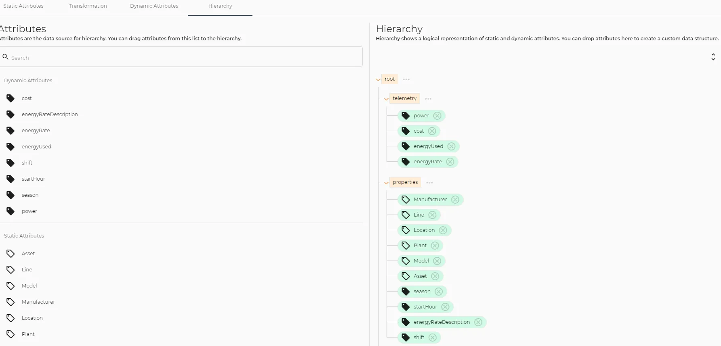
Task: Click the Manufacturer outline tag icon in Static Attributes
Action: tap(11, 302)
